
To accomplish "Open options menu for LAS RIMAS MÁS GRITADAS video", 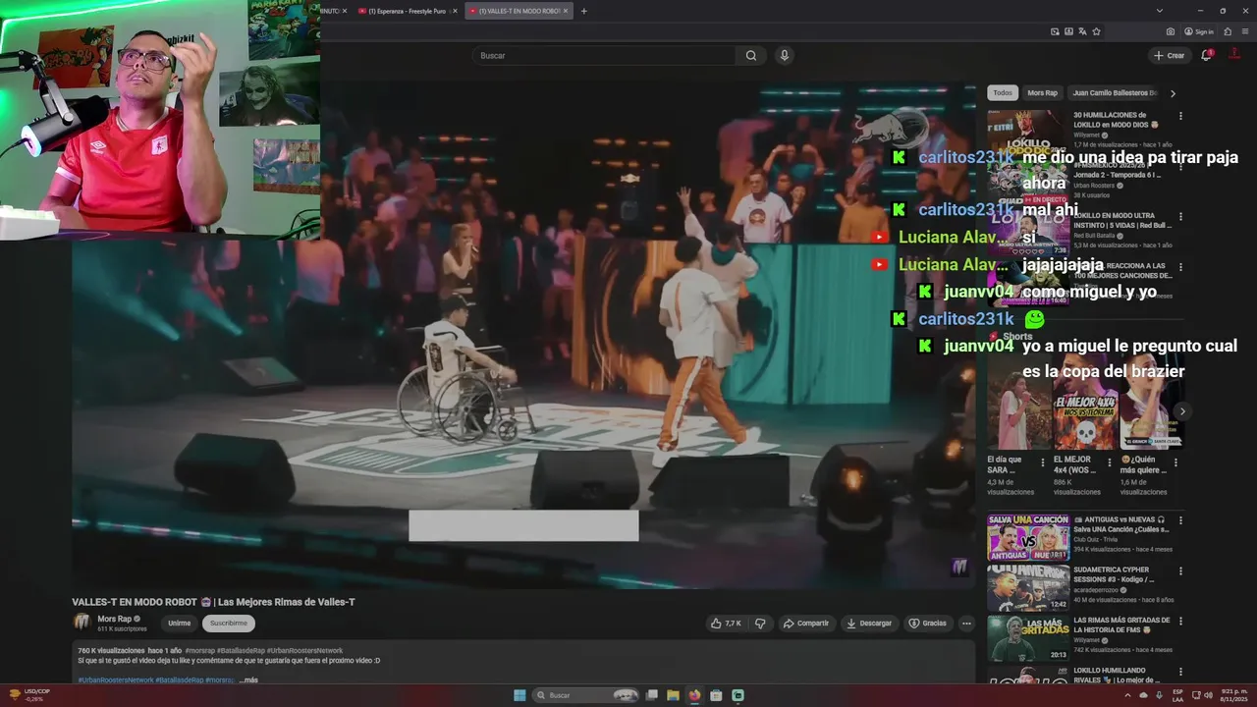I will point(1180,622).
